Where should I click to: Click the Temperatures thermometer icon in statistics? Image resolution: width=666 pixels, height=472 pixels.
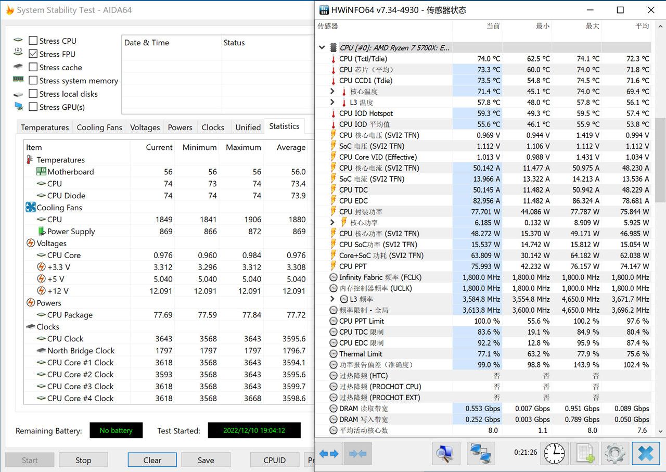point(30,160)
